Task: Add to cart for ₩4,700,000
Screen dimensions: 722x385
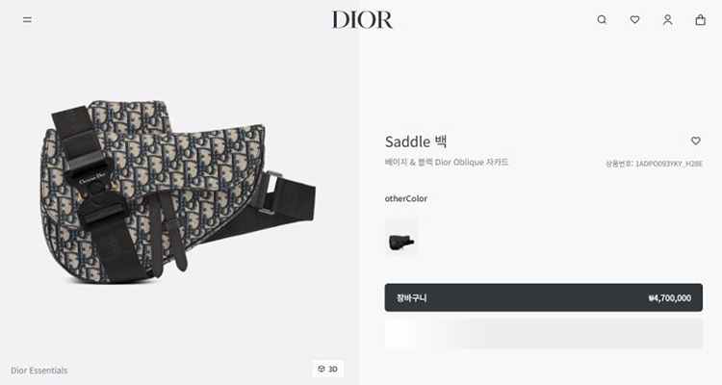Action: [543, 297]
